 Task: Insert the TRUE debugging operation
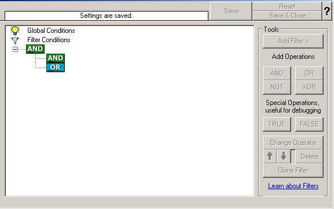pos(277,124)
